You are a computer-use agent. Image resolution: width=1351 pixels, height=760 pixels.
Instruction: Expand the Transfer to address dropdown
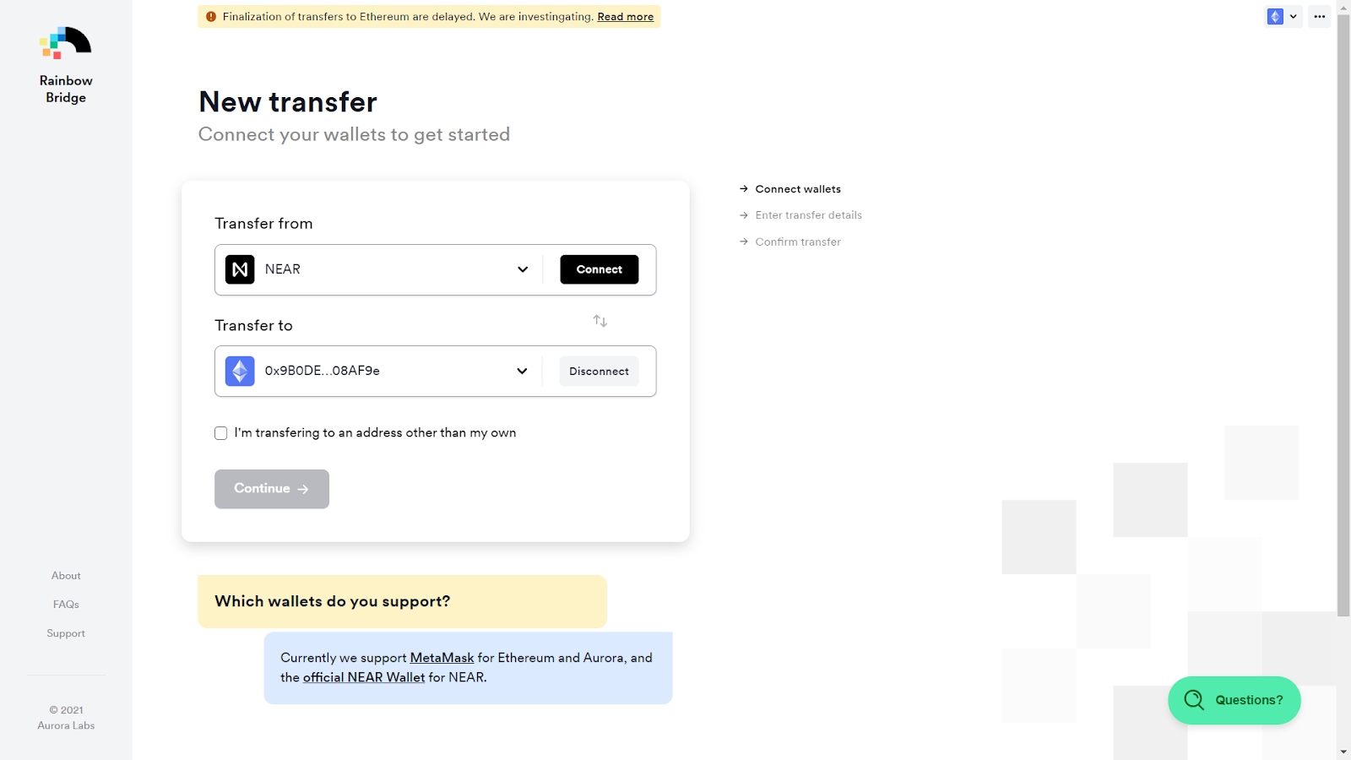tap(523, 372)
